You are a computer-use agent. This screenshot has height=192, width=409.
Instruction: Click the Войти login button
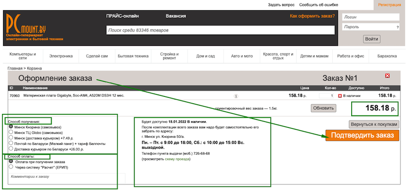[372, 39]
